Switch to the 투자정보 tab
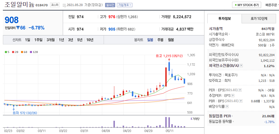Viewport: 279px width, 134px height. [225, 18]
